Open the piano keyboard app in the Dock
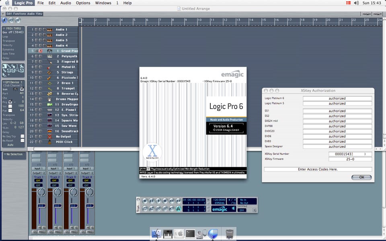386x241 pixels. point(168,234)
